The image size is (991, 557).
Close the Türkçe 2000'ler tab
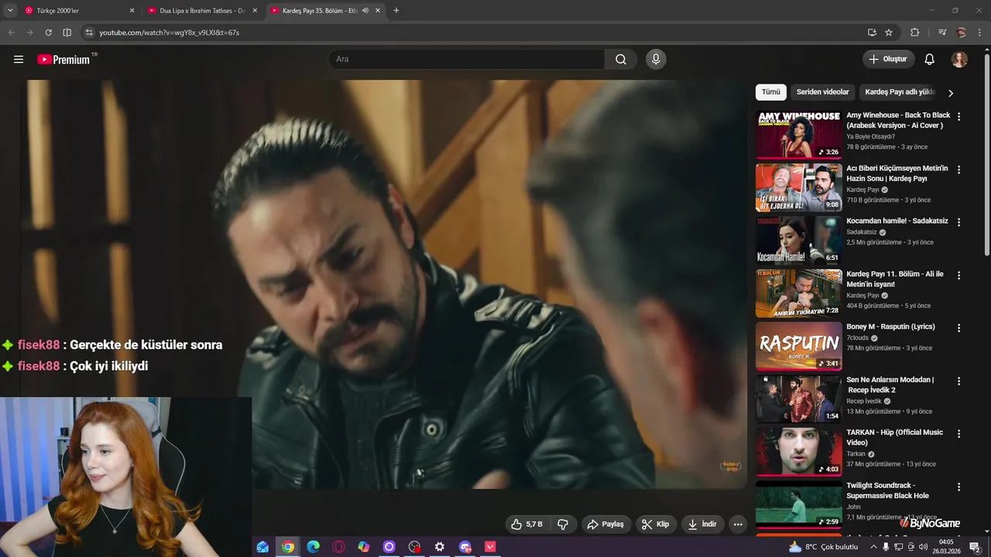coord(132,11)
